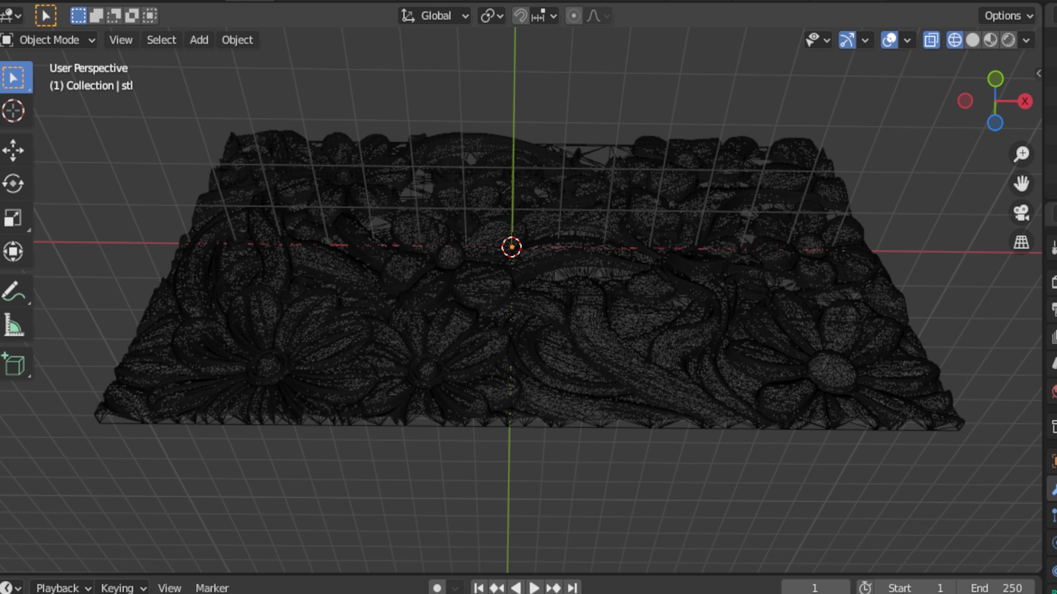Open the Object Mode dropdown

(x=49, y=40)
